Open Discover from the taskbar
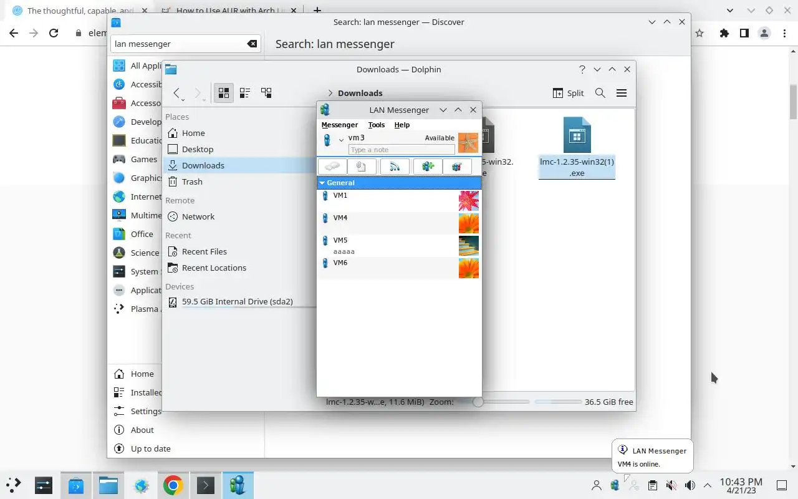Screen dimensions: 798x499 (76, 485)
